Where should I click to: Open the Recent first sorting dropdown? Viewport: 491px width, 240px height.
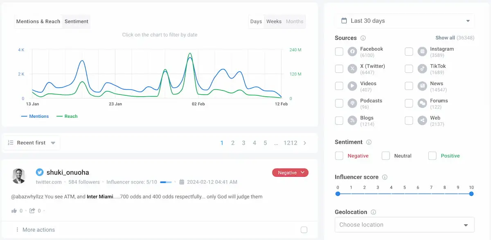coord(32,143)
